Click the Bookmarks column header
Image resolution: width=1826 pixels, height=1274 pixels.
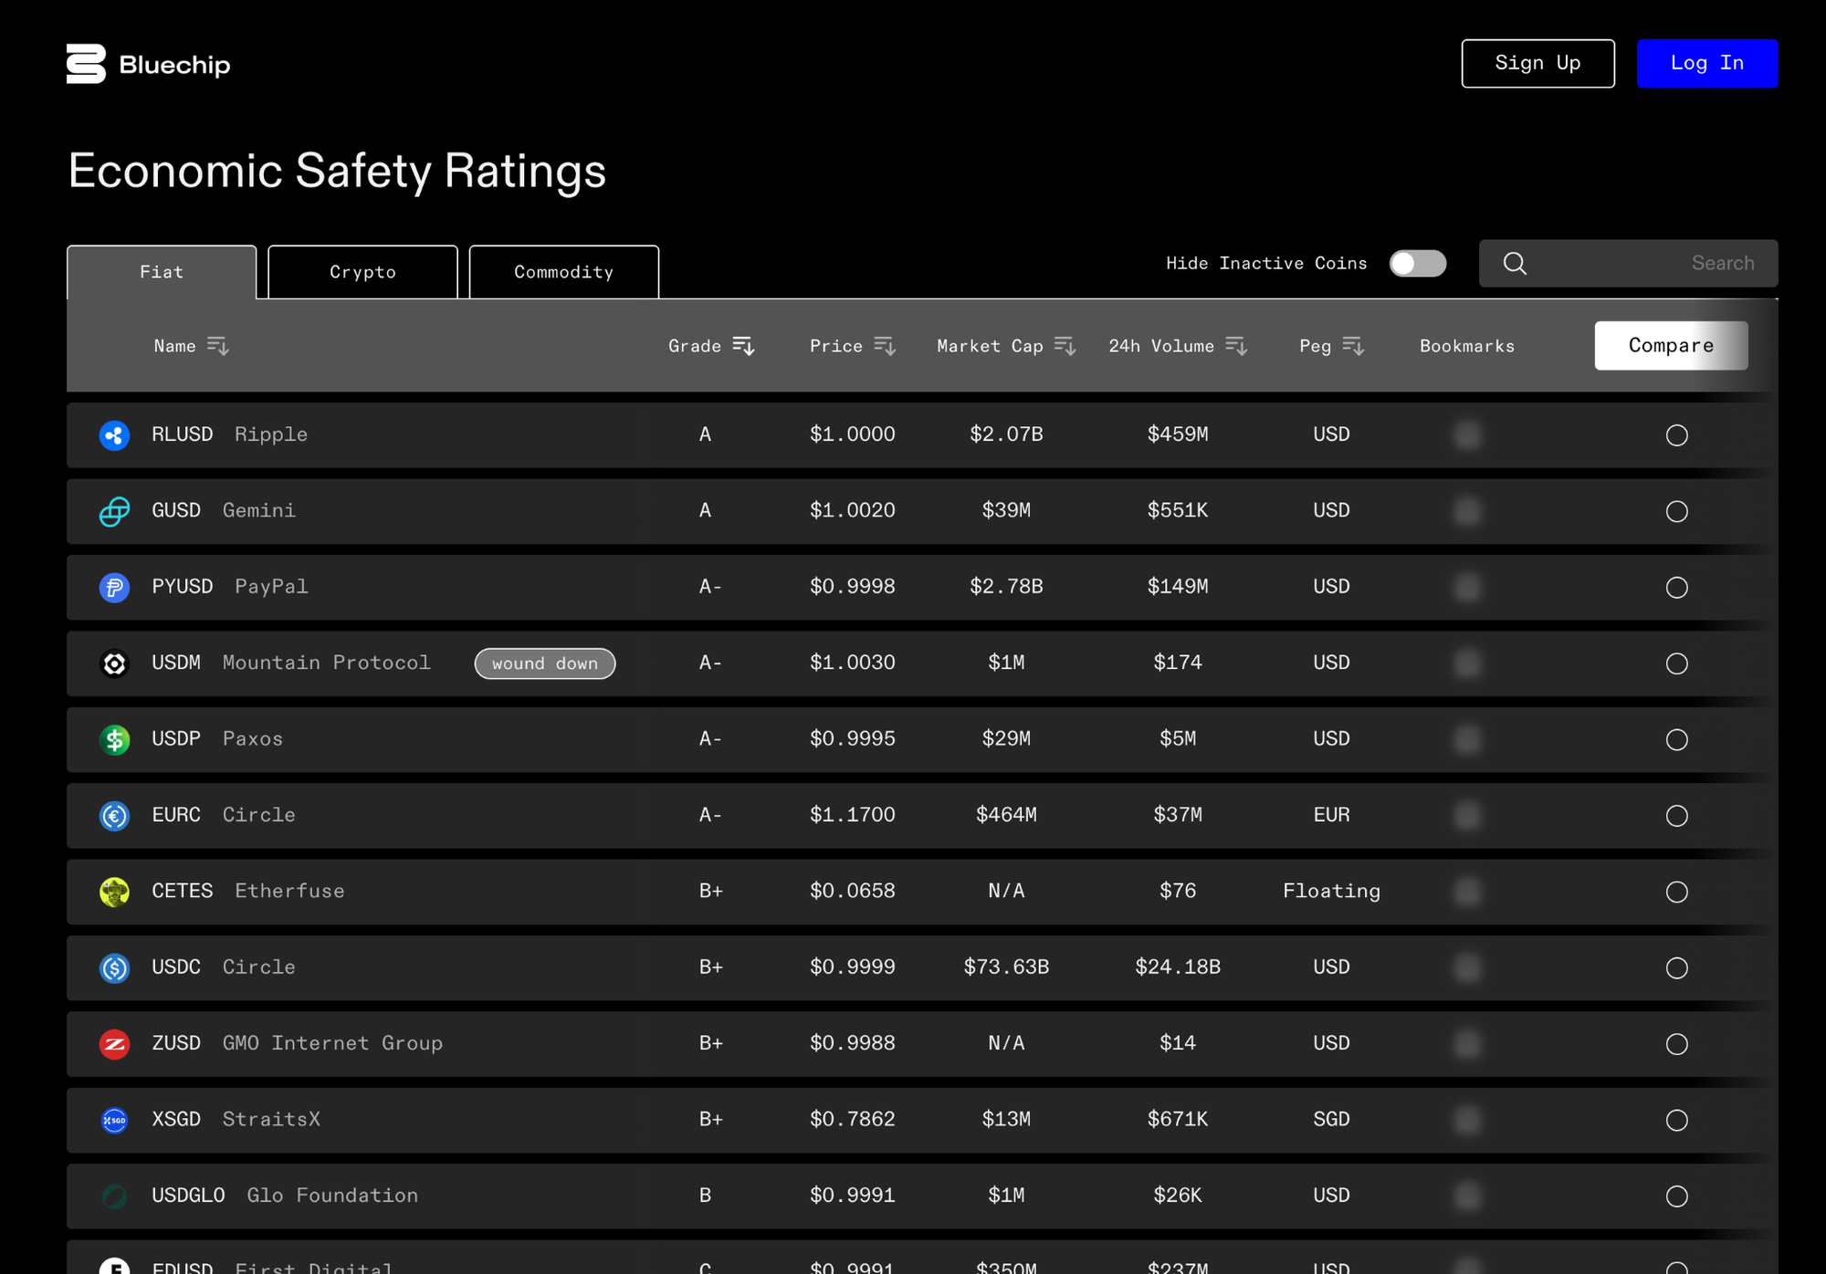(x=1467, y=346)
